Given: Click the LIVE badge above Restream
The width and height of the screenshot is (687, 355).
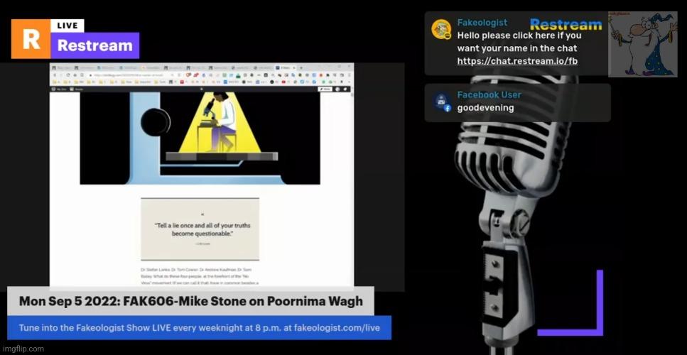Looking at the screenshot, I should pyautogui.click(x=67, y=26).
